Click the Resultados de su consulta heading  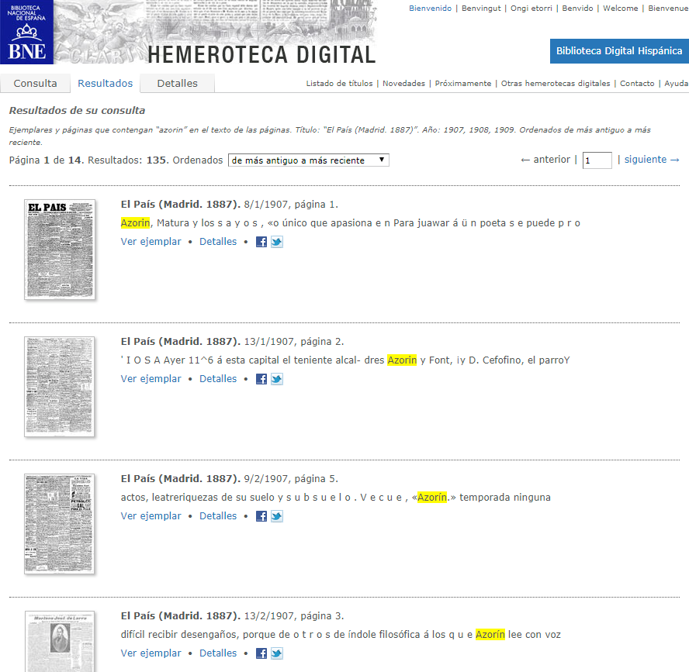77,111
